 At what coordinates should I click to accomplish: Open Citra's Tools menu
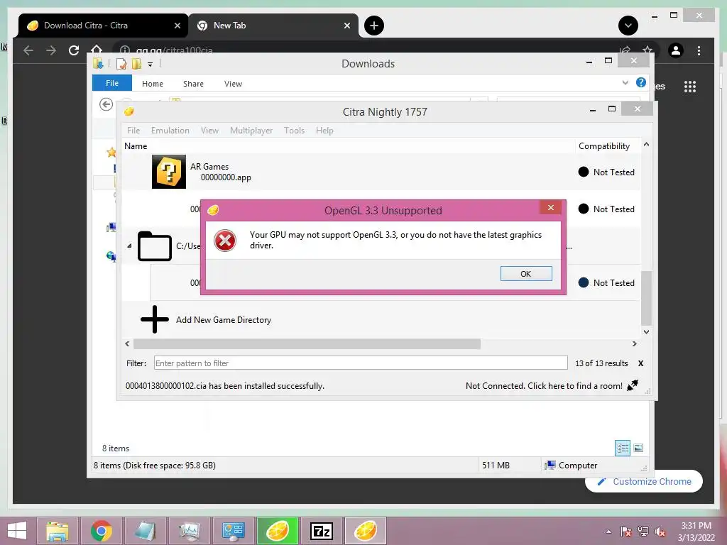click(294, 131)
